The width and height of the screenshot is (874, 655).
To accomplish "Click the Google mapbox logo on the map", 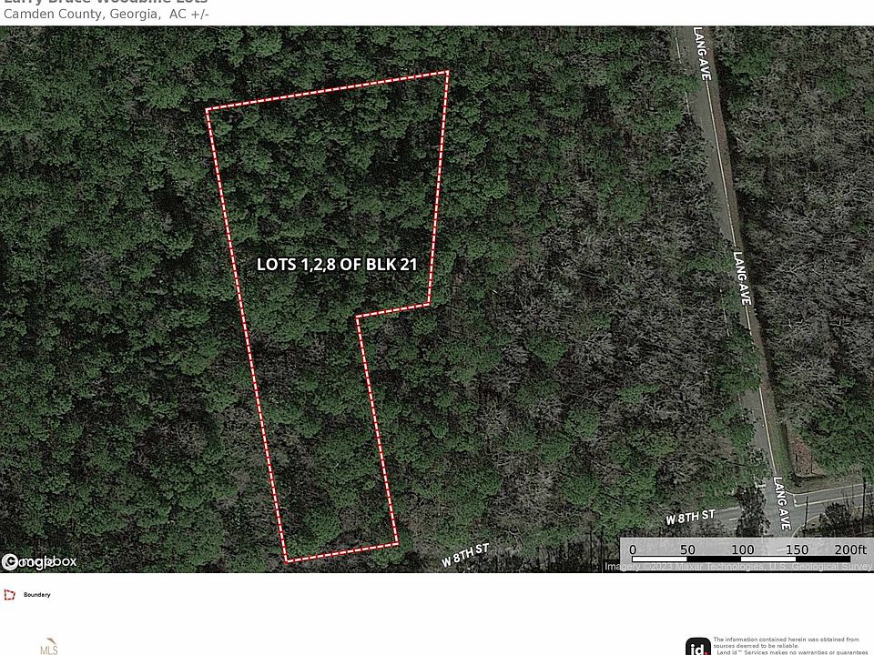I will pyautogui.click(x=38, y=561).
